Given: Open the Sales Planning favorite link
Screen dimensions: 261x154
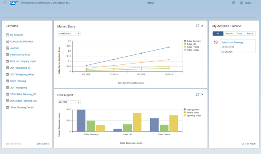Looking at the screenshot, I should tap(18, 81).
